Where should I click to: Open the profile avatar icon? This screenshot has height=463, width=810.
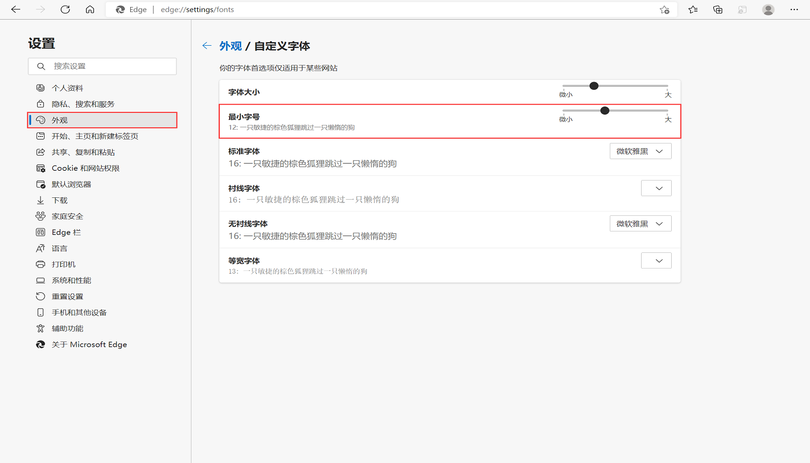click(x=768, y=10)
